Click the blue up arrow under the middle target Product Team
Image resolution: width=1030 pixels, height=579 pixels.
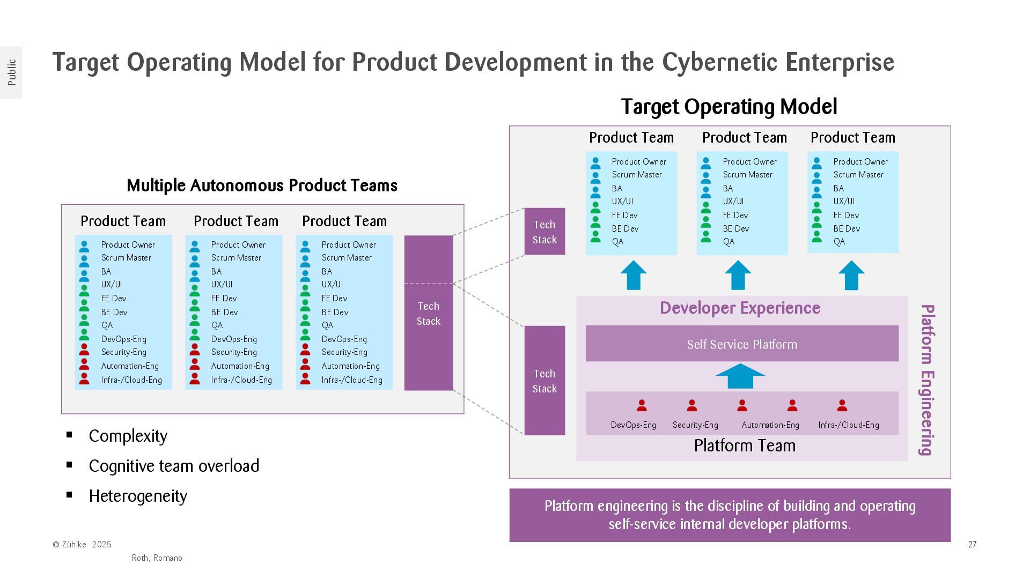[x=738, y=276]
